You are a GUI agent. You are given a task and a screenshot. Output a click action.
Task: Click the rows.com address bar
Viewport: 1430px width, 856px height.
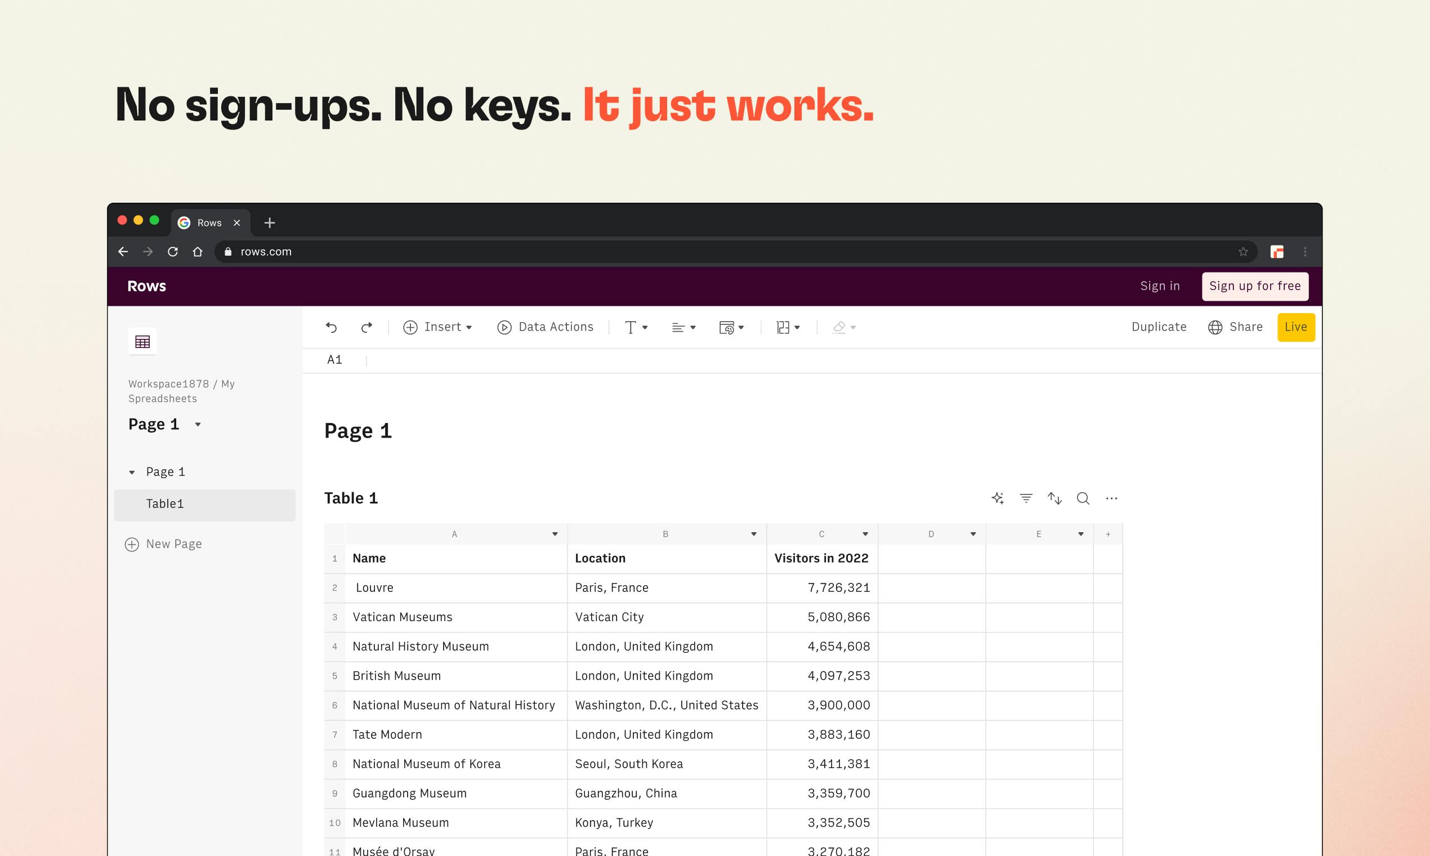tap(736, 252)
